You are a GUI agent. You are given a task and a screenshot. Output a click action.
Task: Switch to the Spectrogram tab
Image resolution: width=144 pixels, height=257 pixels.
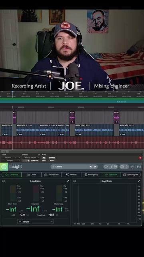click(131, 175)
